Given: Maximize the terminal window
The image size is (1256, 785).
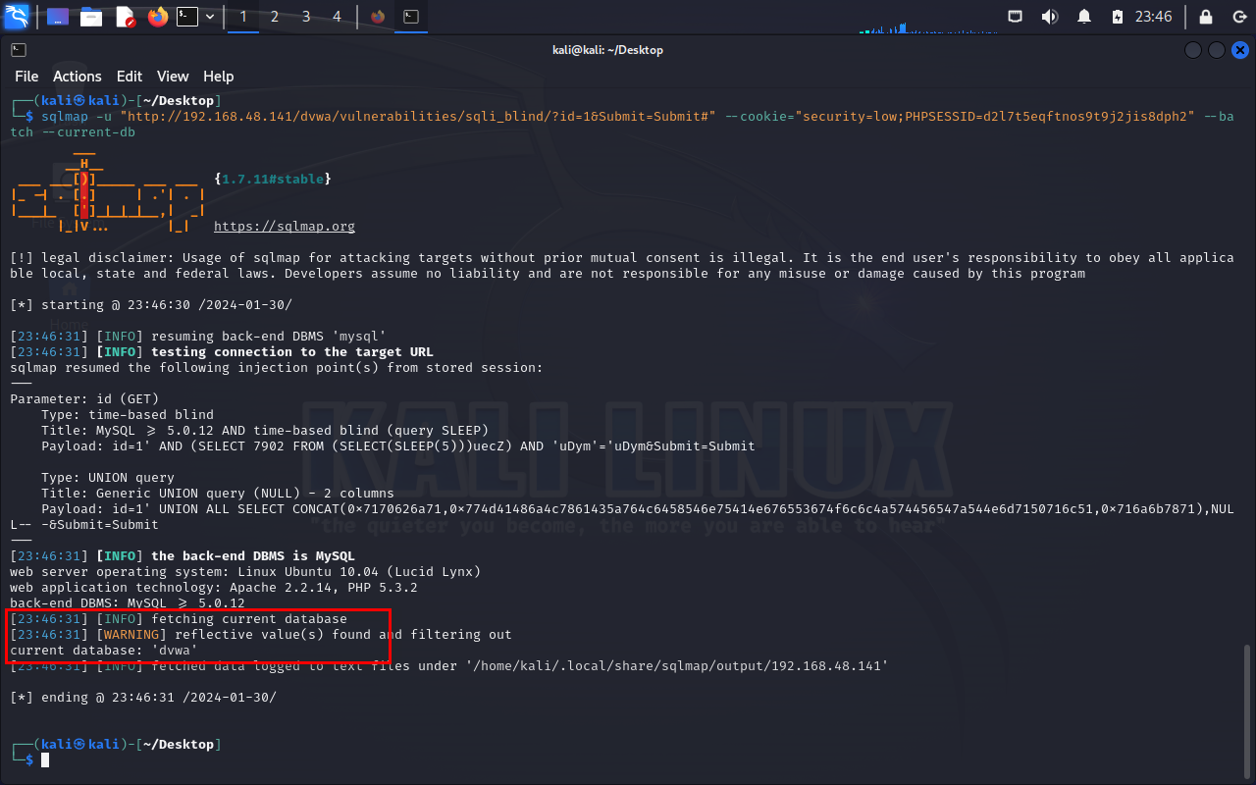Looking at the screenshot, I should tap(1217, 50).
